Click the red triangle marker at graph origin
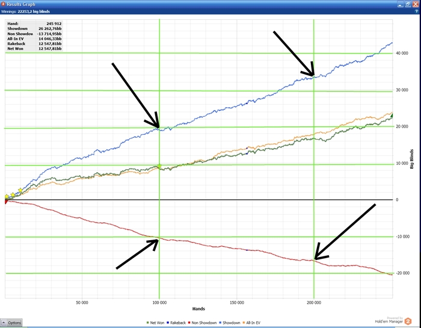Viewport: 421px width, 328px height. coord(6,202)
